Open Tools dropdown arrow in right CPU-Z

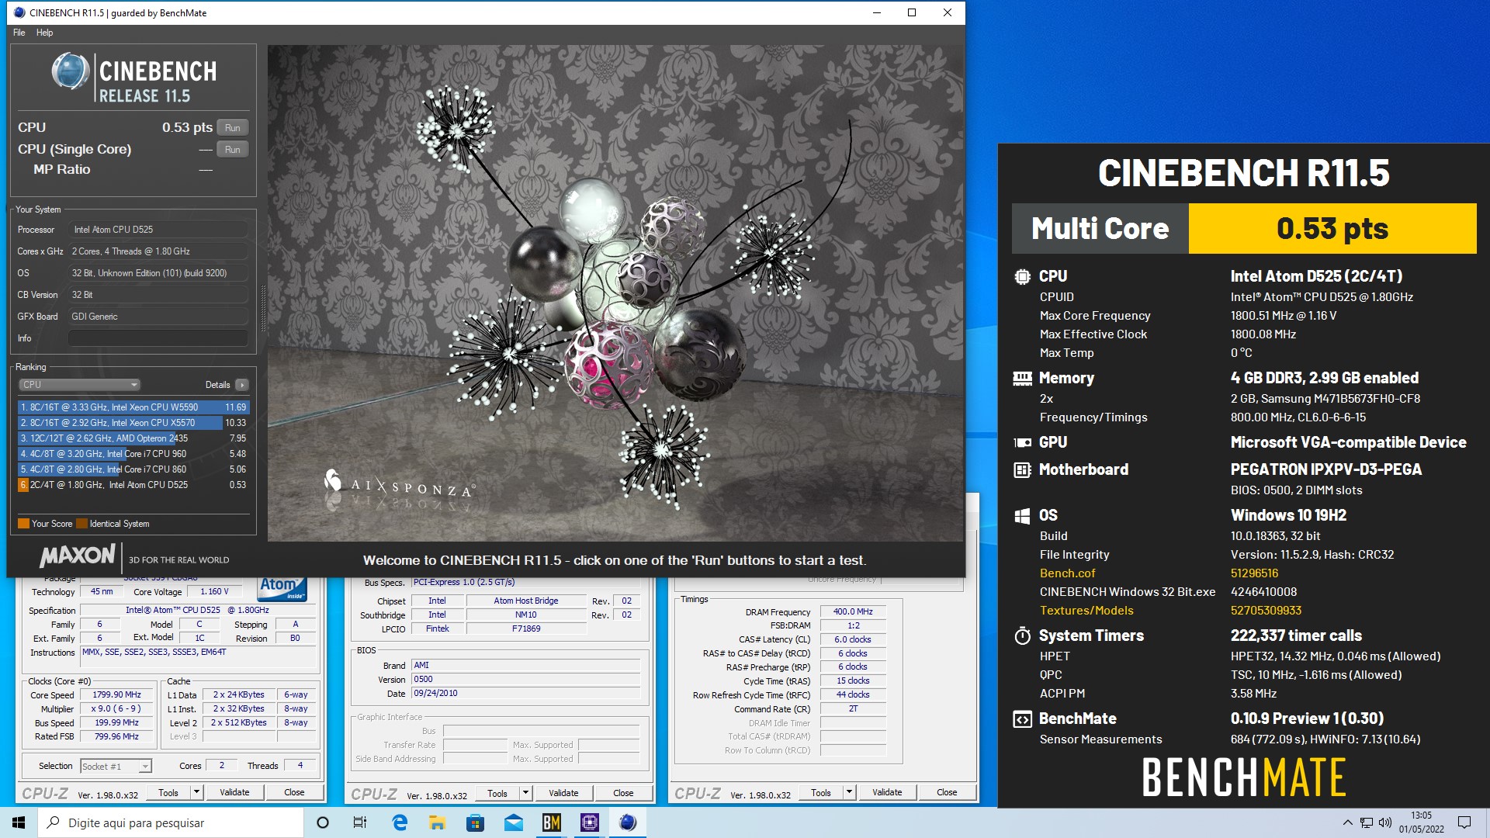point(849,792)
